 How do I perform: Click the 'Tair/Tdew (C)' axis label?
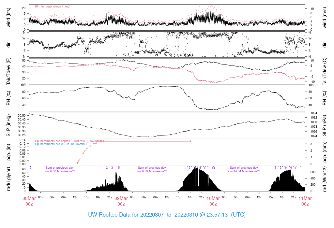[325, 71]
